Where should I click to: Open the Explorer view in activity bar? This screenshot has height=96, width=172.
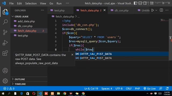[5, 12]
